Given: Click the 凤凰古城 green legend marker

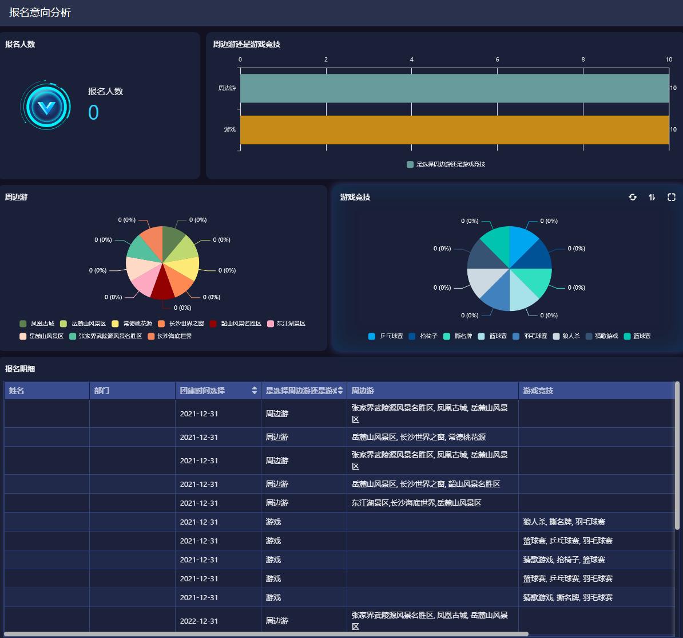Looking at the screenshot, I should tap(23, 324).
